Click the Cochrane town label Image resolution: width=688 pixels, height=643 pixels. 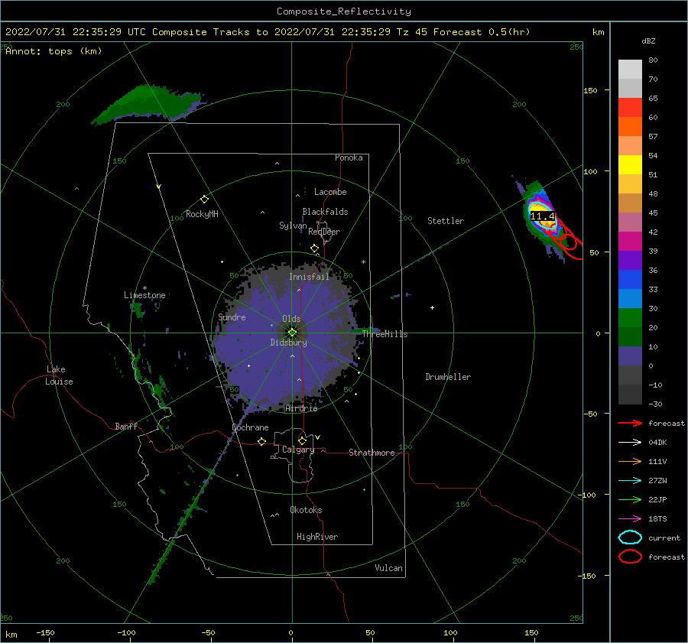click(x=250, y=427)
